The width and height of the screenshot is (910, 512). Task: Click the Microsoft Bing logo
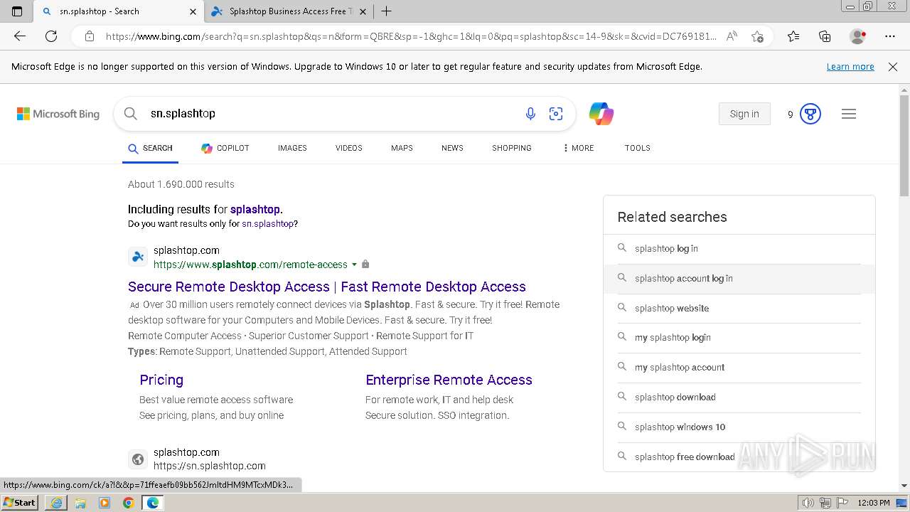pyautogui.click(x=58, y=114)
